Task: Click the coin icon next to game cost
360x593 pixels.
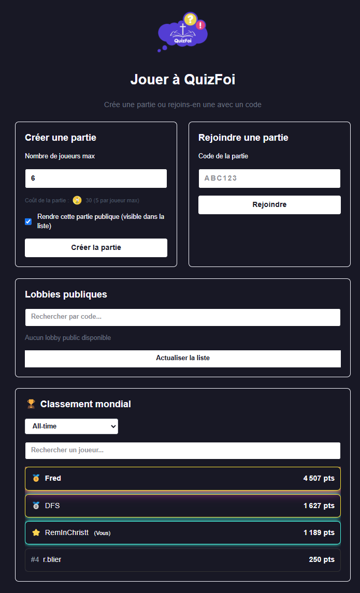Action: point(77,200)
